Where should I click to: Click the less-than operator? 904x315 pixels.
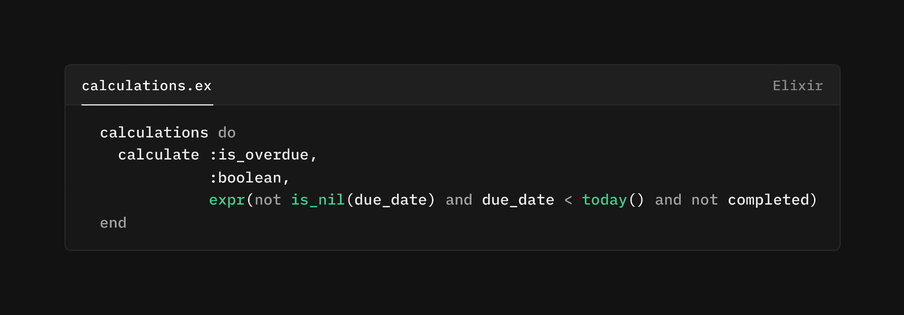click(568, 200)
